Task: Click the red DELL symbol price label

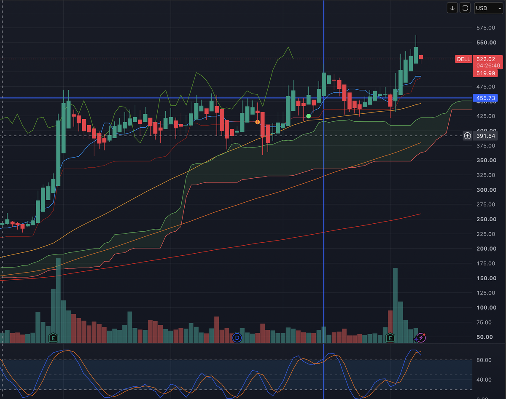Action: (x=463, y=59)
